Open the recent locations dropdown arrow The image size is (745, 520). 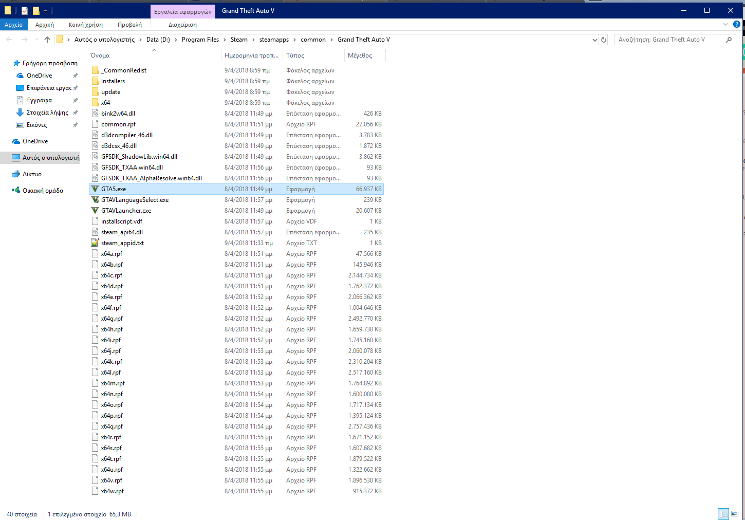click(36, 40)
